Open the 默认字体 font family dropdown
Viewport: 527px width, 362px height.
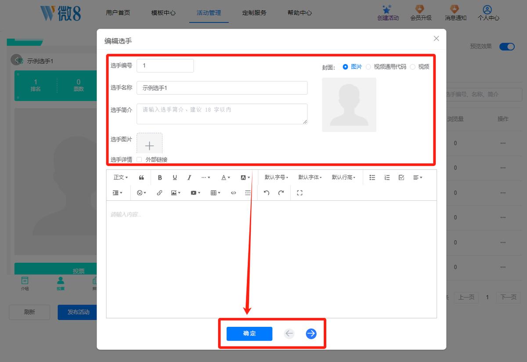click(310, 177)
